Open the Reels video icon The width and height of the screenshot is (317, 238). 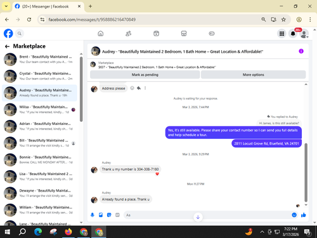click(156, 34)
